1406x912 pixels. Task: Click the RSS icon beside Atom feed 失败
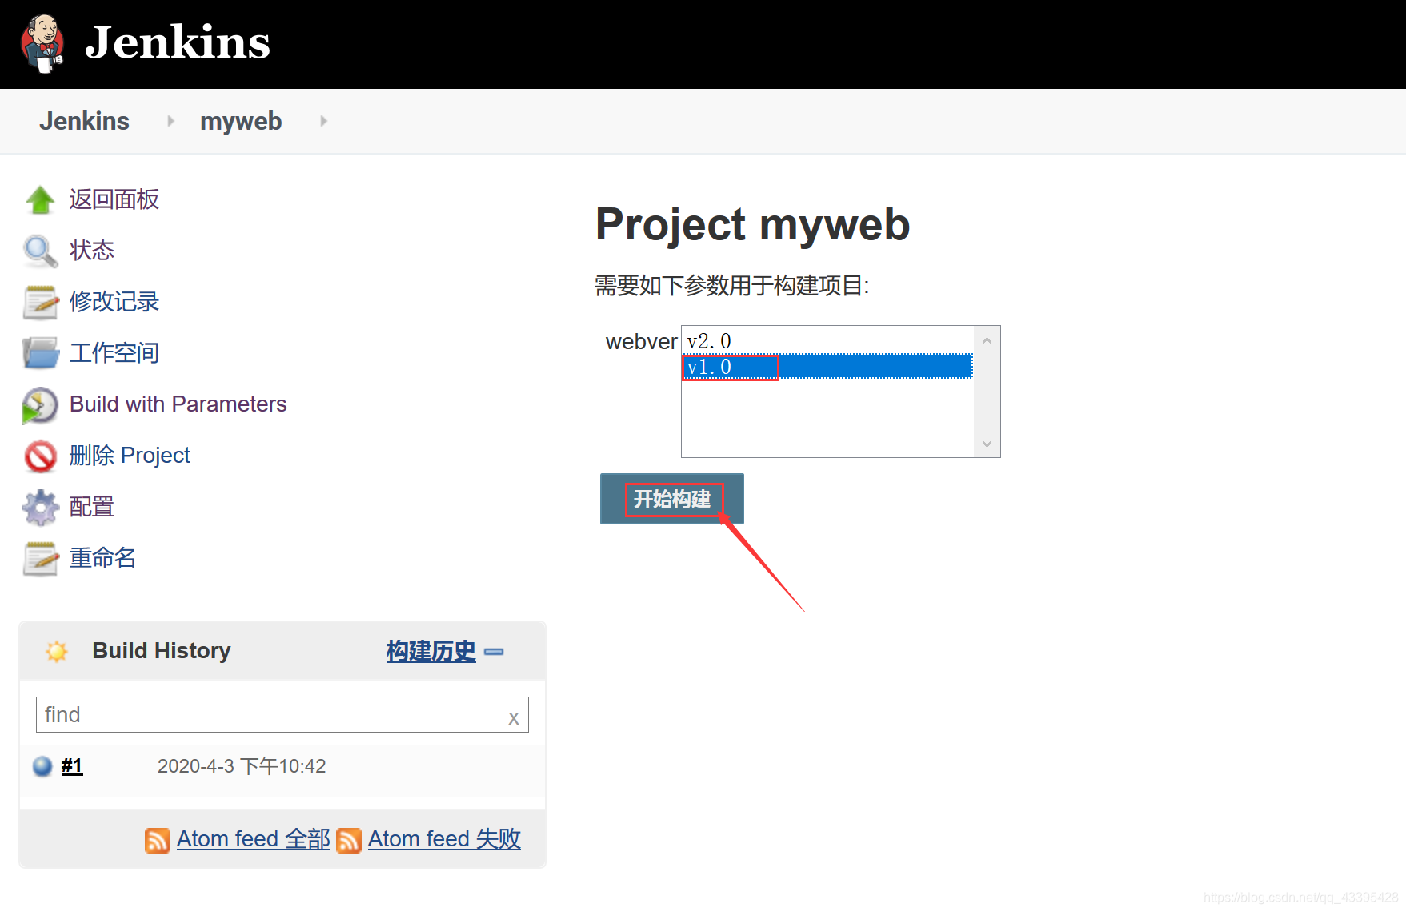tap(349, 840)
